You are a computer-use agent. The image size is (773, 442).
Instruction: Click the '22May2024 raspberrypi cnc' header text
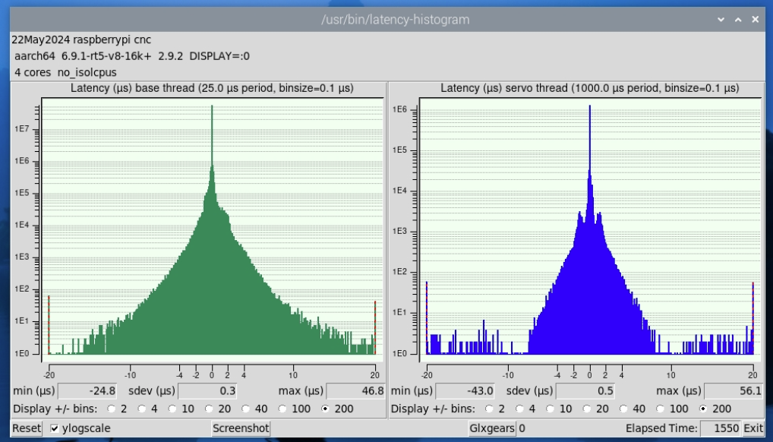81,39
